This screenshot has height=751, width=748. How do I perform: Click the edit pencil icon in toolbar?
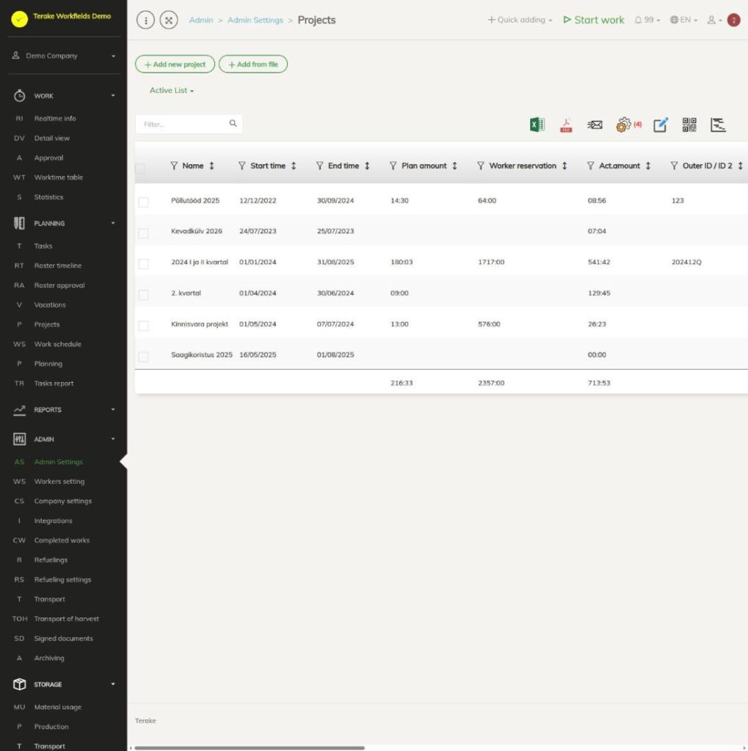point(661,125)
